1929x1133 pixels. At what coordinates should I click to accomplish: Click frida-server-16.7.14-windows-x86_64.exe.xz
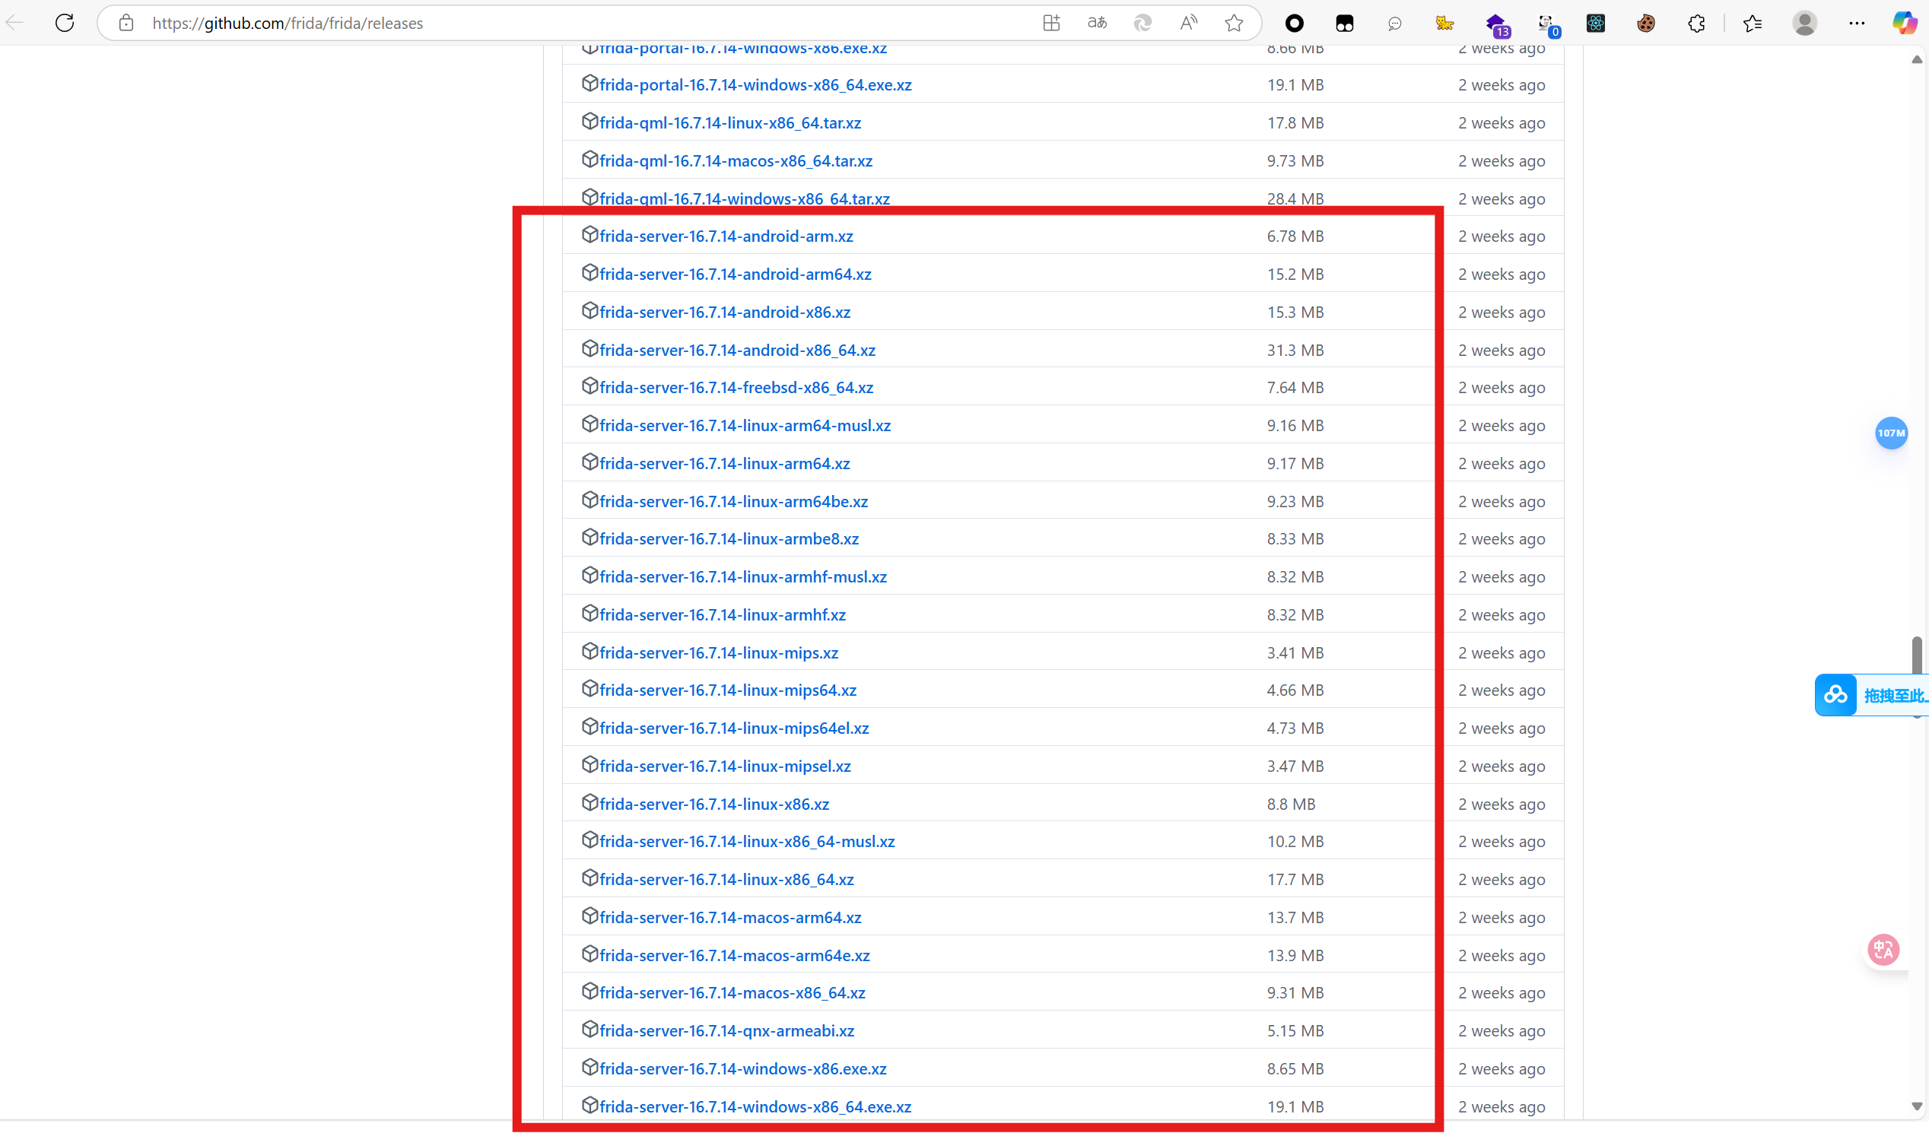tap(755, 1106)
